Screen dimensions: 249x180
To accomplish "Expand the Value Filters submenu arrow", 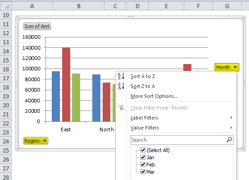I will (x=231, y=128).
